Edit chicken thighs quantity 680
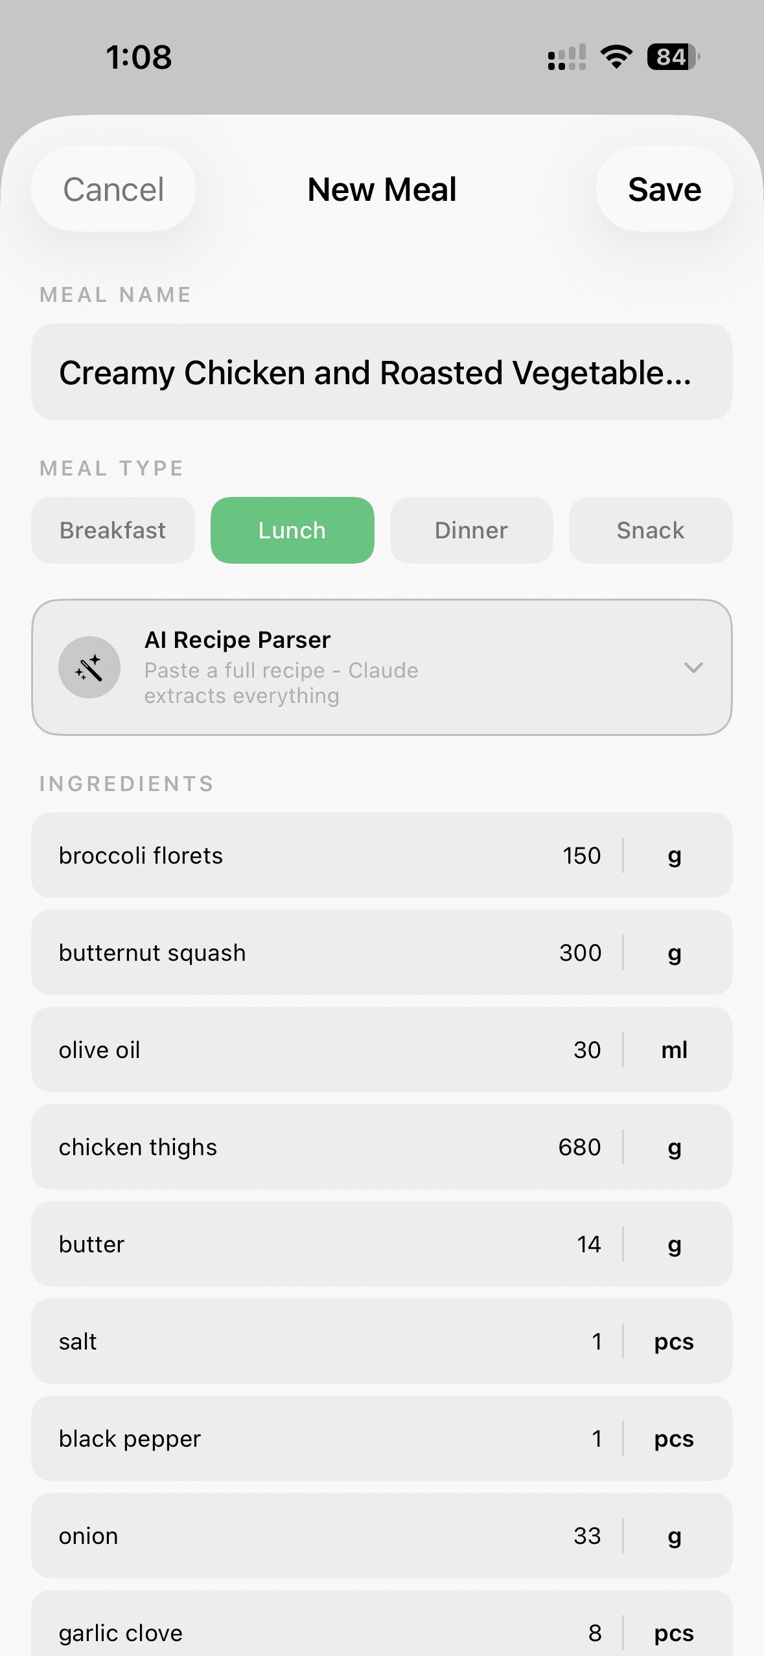Viewport: 764px width, 1656px height. point(579,1147)
